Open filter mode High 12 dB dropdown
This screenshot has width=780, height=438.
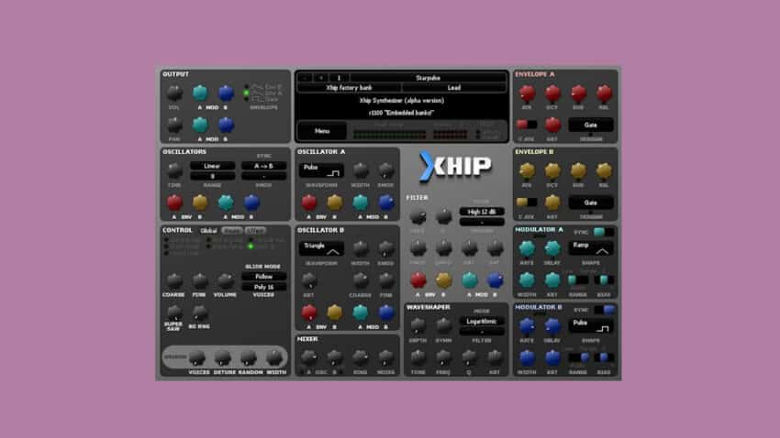(482, 212)
